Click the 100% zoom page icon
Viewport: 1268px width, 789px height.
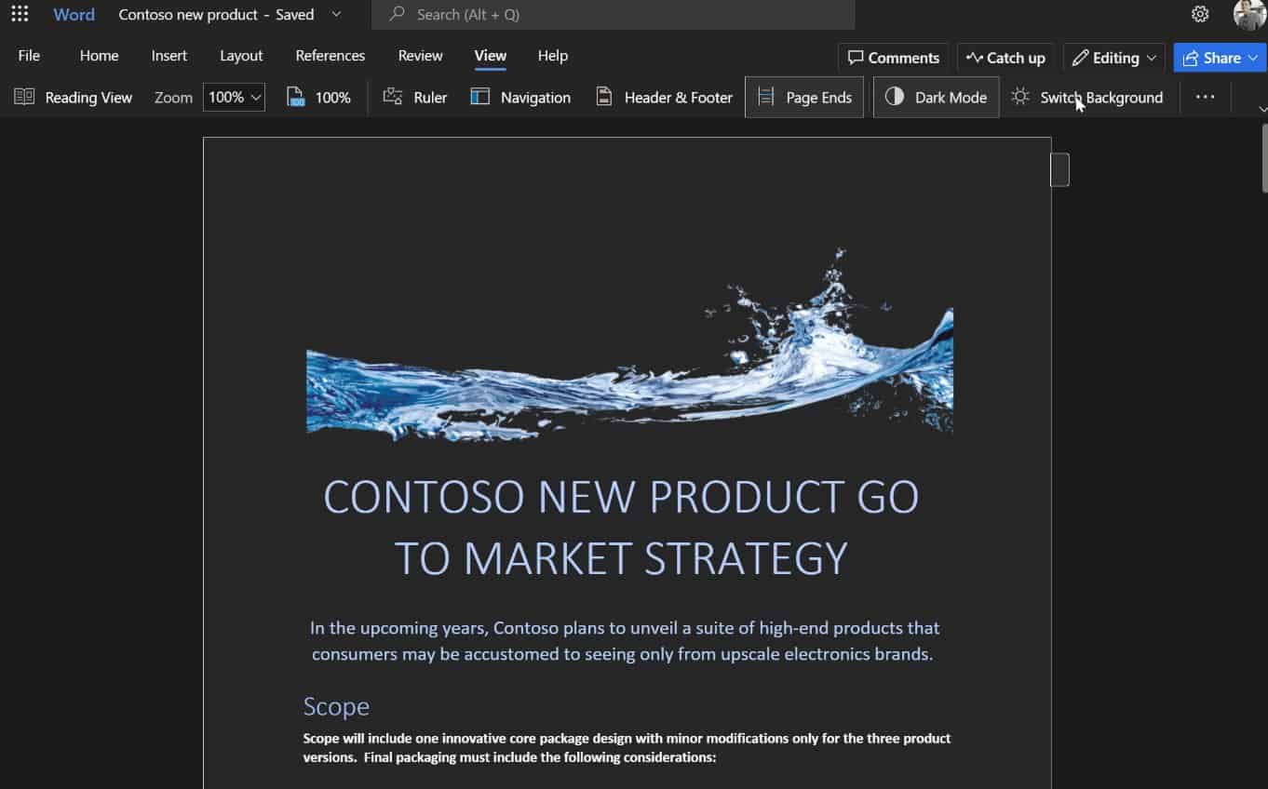296,97
